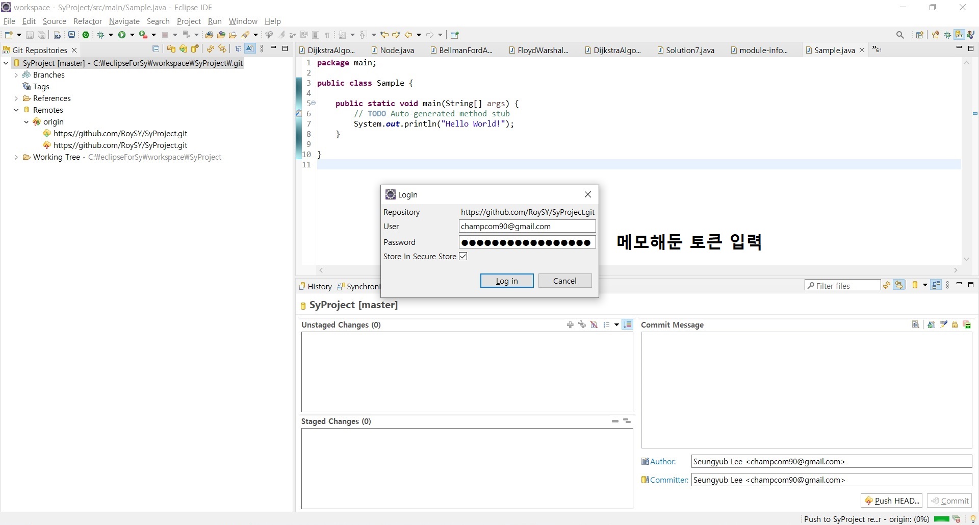Click the Author name input field
Image resolution: width=979 pixels, height=525 pixels.
[x=832, y=461]
